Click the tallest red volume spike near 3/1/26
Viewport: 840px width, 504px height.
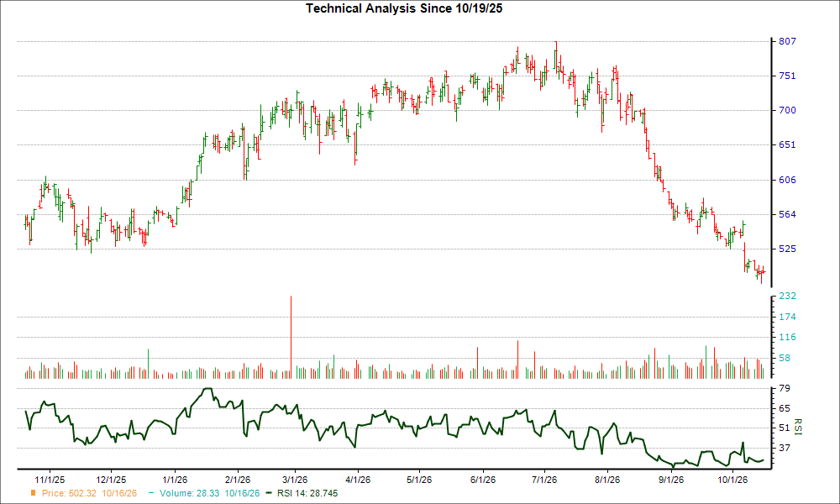(291, 337)
